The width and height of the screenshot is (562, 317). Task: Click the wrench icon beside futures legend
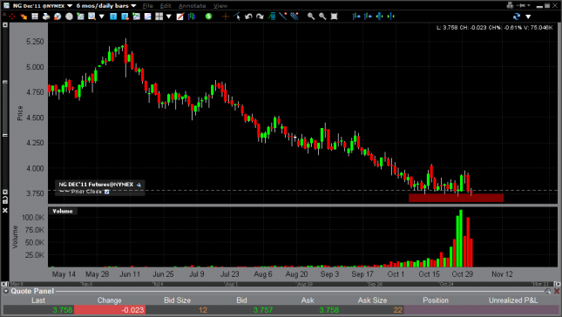[x=139, y=185]
